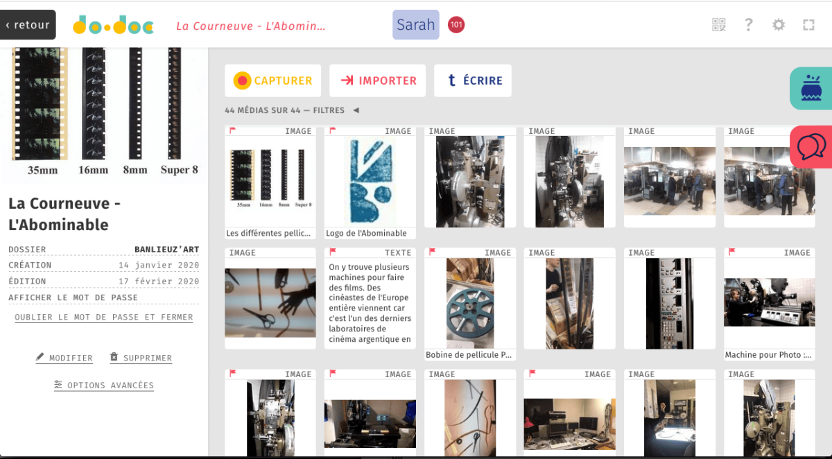Open settings with the gear icon
The height and width of the screenshot is (459, 832).
779,25
